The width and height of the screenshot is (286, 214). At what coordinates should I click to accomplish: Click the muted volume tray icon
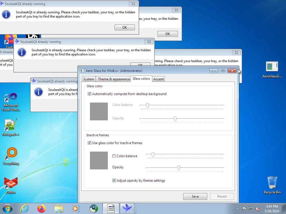258,209
